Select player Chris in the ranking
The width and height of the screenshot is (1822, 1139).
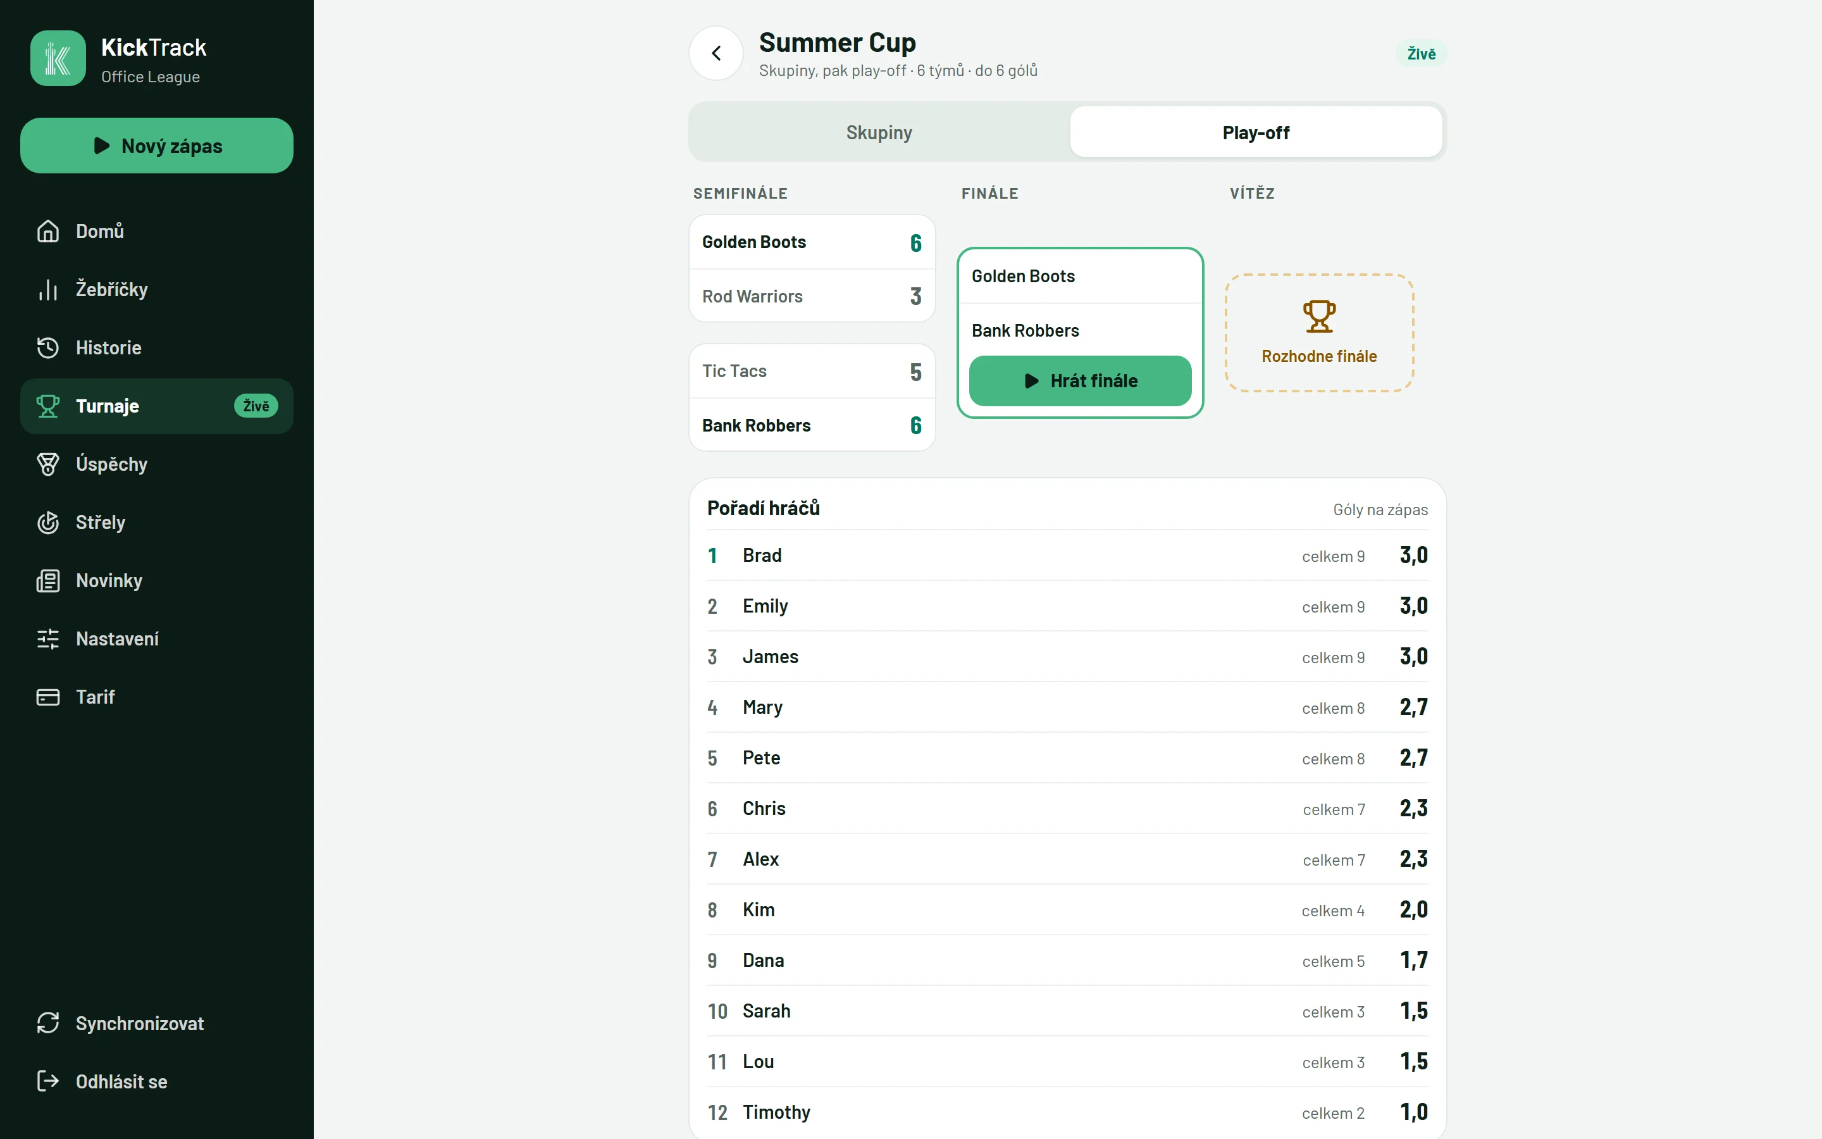(x=1068, y=808)
